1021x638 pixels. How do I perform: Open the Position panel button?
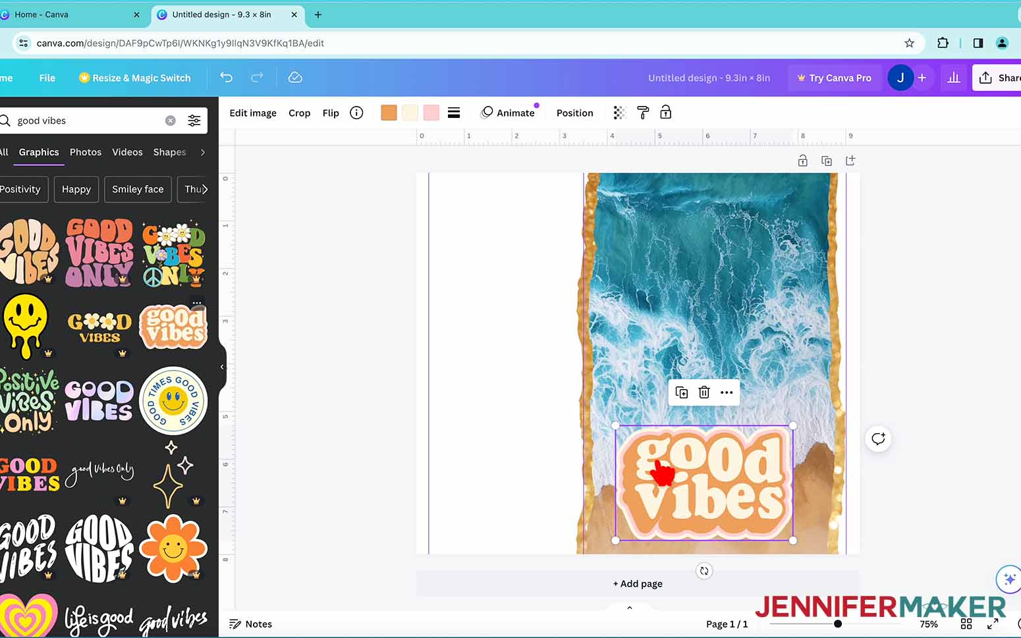574,113
